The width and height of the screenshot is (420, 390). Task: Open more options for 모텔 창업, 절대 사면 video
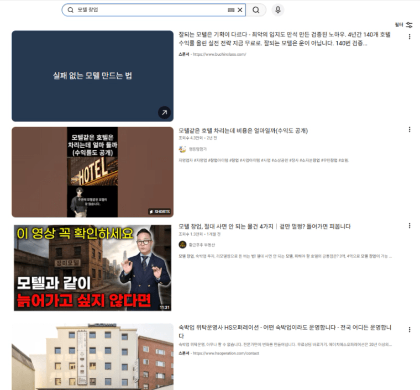(x=410, y=225)
